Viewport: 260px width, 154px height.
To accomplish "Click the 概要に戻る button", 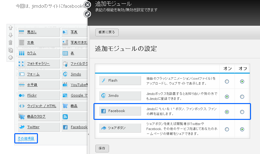I will (107, 32).
